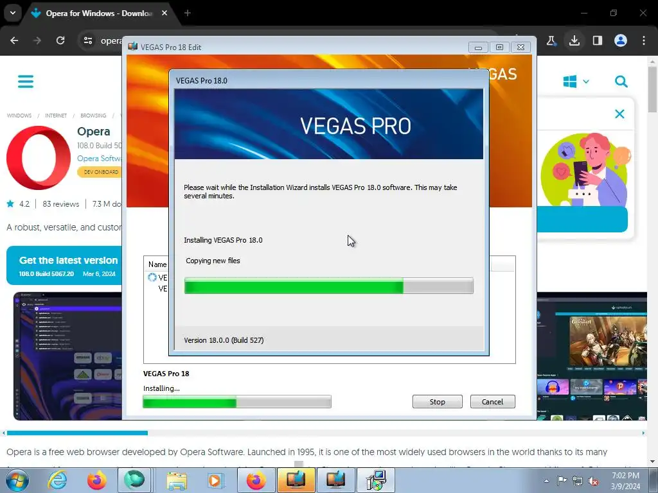658x493 pixels.
Task: Open the Opera screenshot thumbnail on left
Action: pyautogui.click(x=67, y=356)
